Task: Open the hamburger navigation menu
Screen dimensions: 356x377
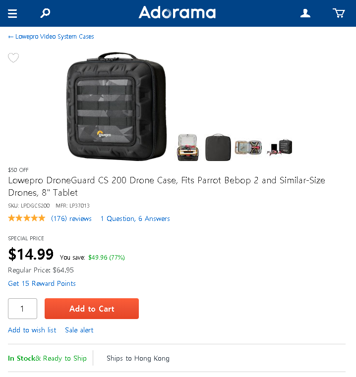Action: click(12, 13)
